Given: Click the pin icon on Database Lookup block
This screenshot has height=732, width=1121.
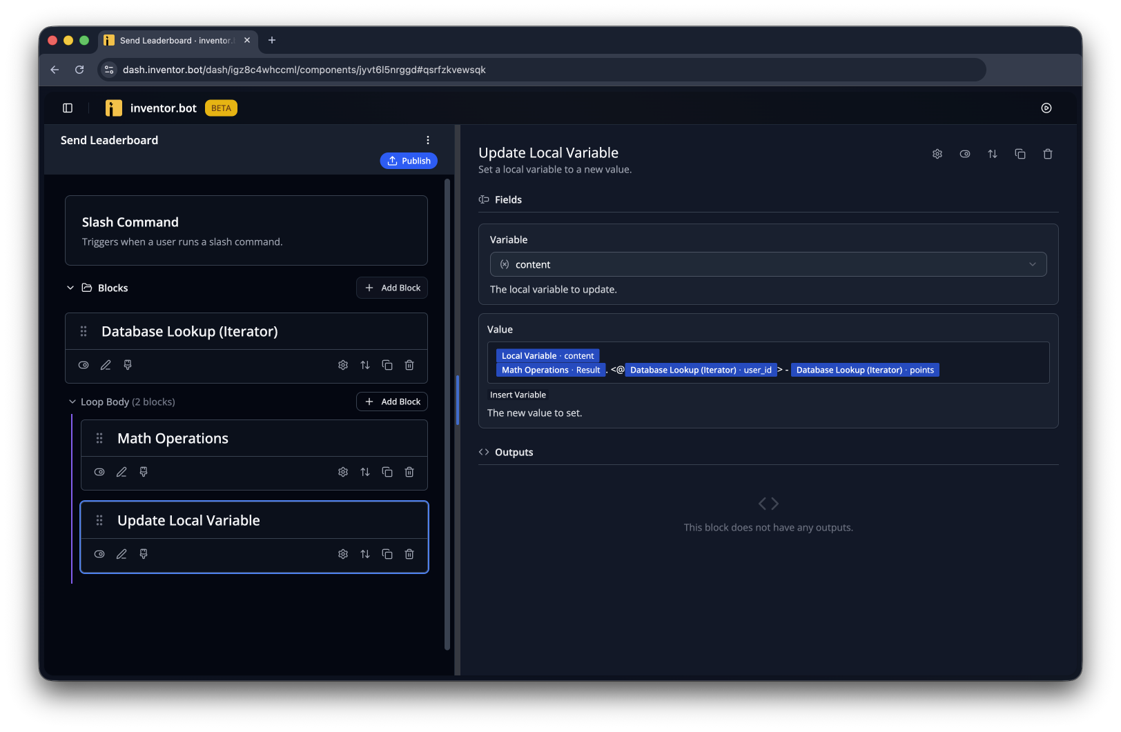Looking at the screenshot, I should click(x=128, y=365).
